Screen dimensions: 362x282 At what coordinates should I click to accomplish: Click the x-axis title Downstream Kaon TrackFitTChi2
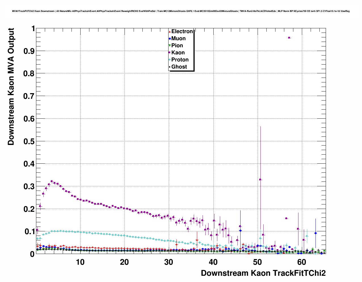[x=263, y=273]
